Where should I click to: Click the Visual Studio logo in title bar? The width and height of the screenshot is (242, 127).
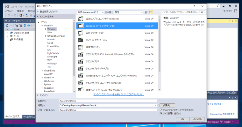click(x=7, y=6)
